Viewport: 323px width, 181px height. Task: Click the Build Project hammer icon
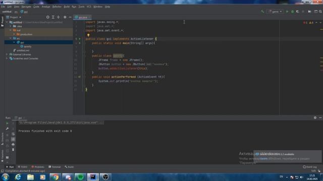pos(262,12)
